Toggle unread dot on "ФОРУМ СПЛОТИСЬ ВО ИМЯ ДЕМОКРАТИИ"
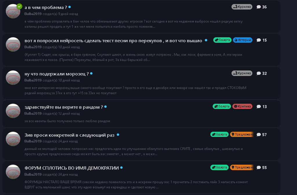 click(121, 168)
